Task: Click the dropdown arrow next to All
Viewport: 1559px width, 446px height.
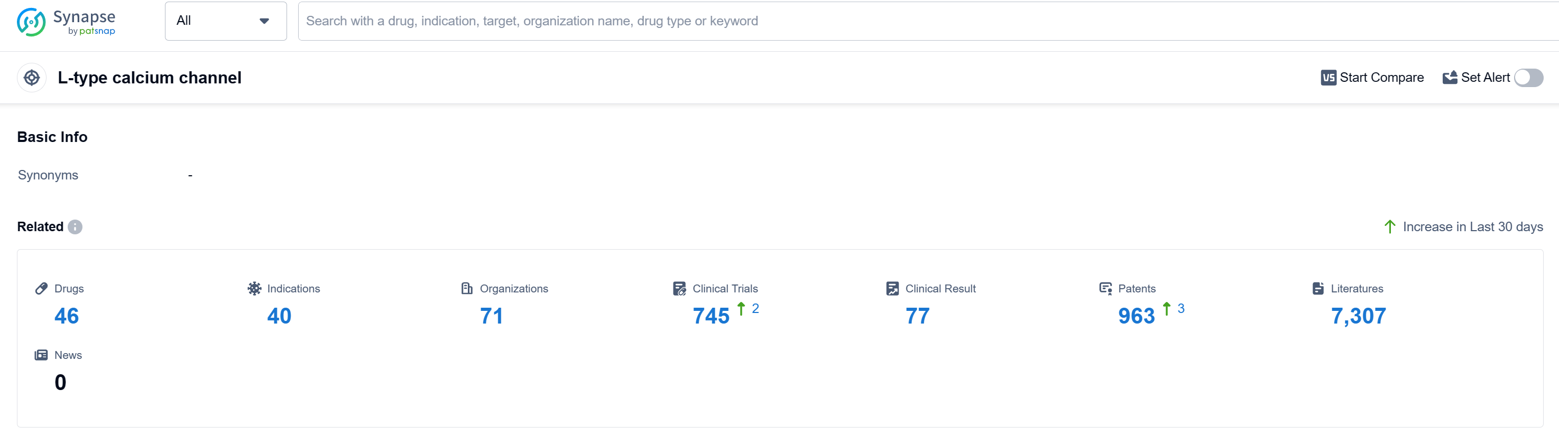Action: click(x=264, y=21)
